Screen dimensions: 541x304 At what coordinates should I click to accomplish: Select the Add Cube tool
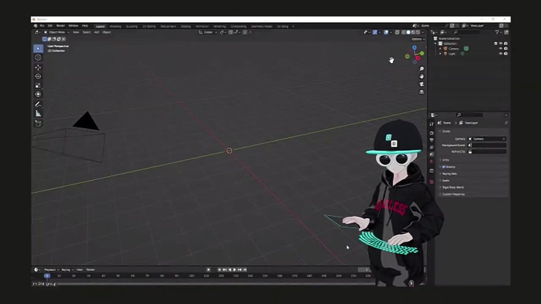38,123
